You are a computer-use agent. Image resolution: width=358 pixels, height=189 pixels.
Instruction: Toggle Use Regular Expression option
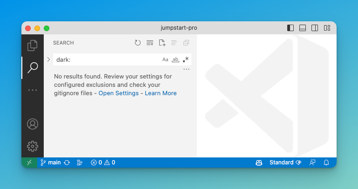click(186, 59)
